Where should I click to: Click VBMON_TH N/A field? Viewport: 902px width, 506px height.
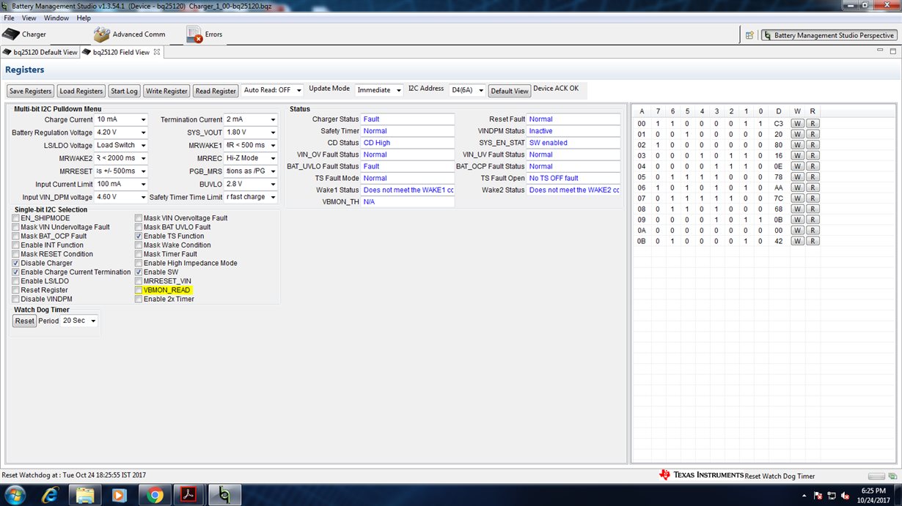click(408, 201)
